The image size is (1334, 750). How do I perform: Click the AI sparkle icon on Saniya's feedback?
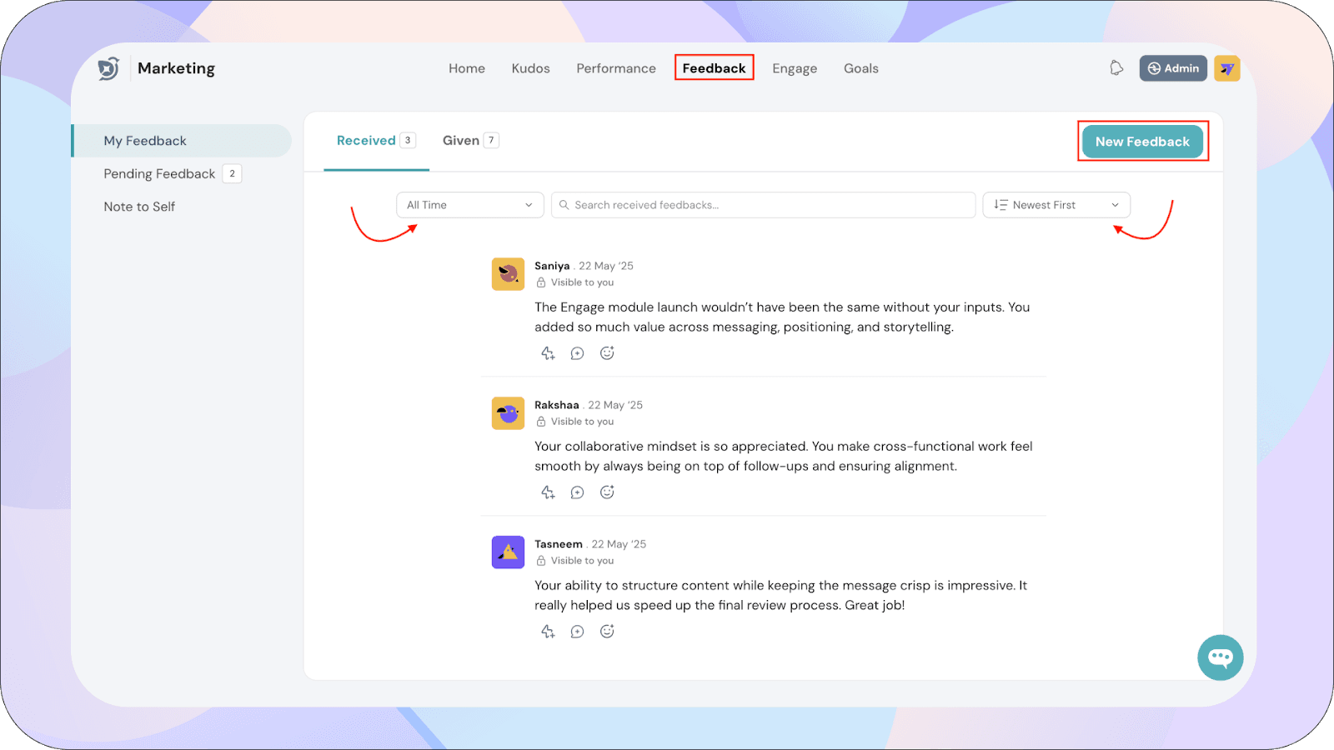pos(548,353)
